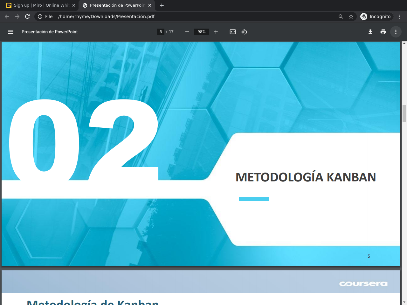
Task: Open PDF viewer more actions menu
Action: [x=396, y=32]
